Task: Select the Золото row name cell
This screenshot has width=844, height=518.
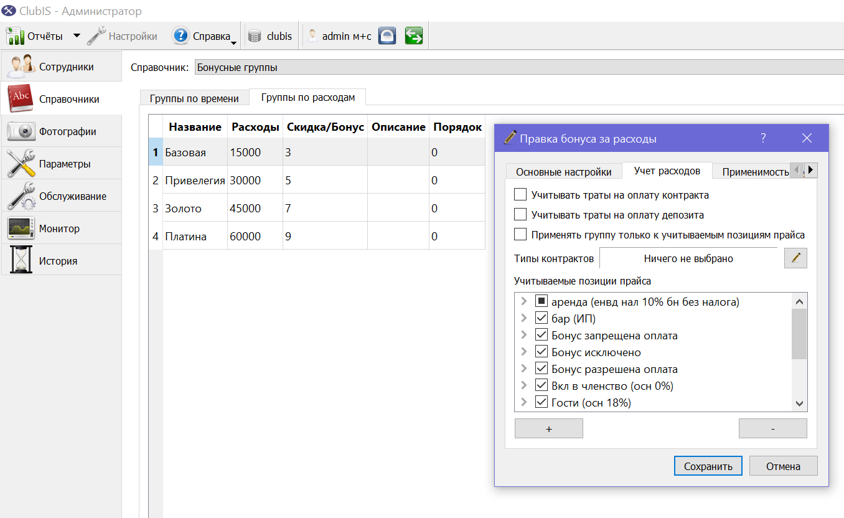Action: pyautogui.click(x=195, y=208)
